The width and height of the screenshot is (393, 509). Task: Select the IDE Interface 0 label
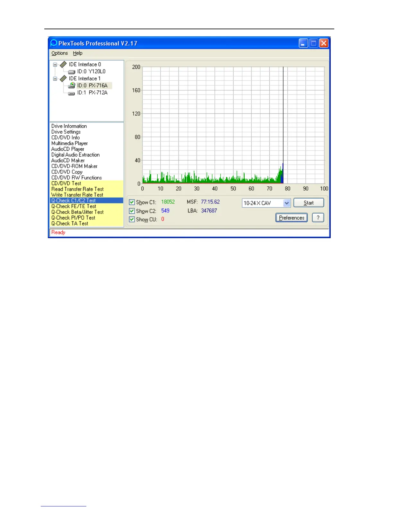click(85, 64)
